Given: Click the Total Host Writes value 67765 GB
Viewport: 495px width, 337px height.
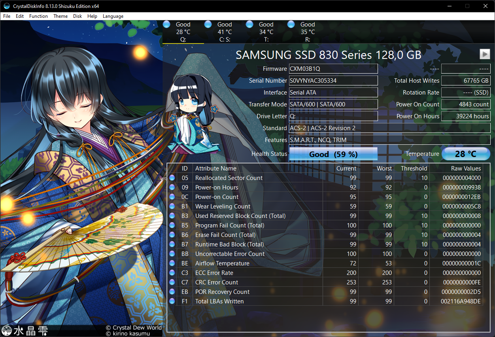Looking at the screenshot, I should click(x=466, y=81).
